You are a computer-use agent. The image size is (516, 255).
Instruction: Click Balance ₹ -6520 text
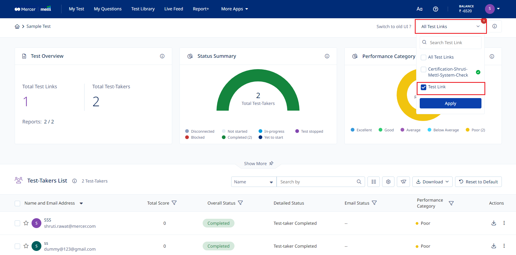[x=466, y=9]
